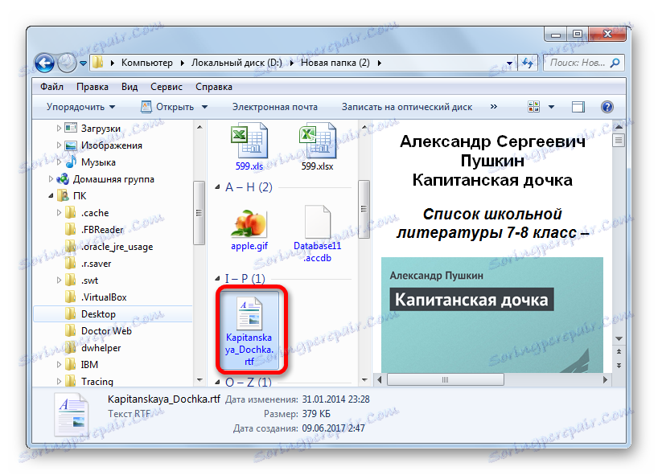The height and width of the screenshot is (475, 658).
Task: Select Изображения library in tree
Action: tap(112, 145)
